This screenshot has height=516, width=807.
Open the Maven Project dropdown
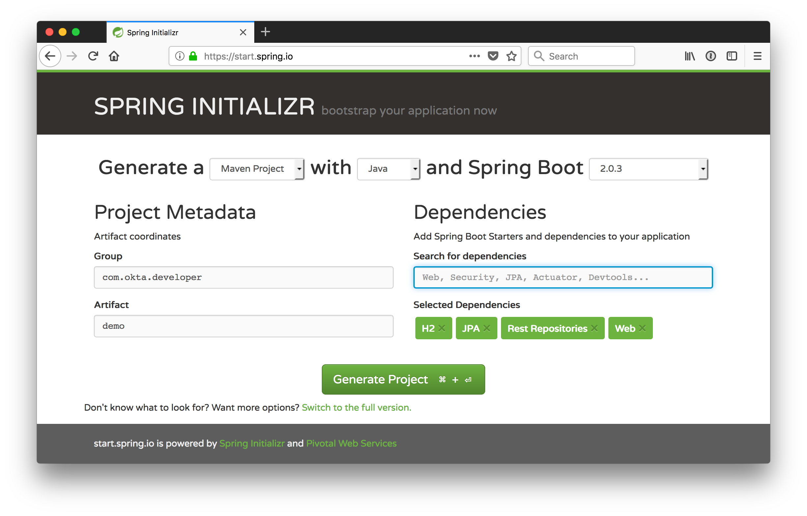[x=257, y=169]
